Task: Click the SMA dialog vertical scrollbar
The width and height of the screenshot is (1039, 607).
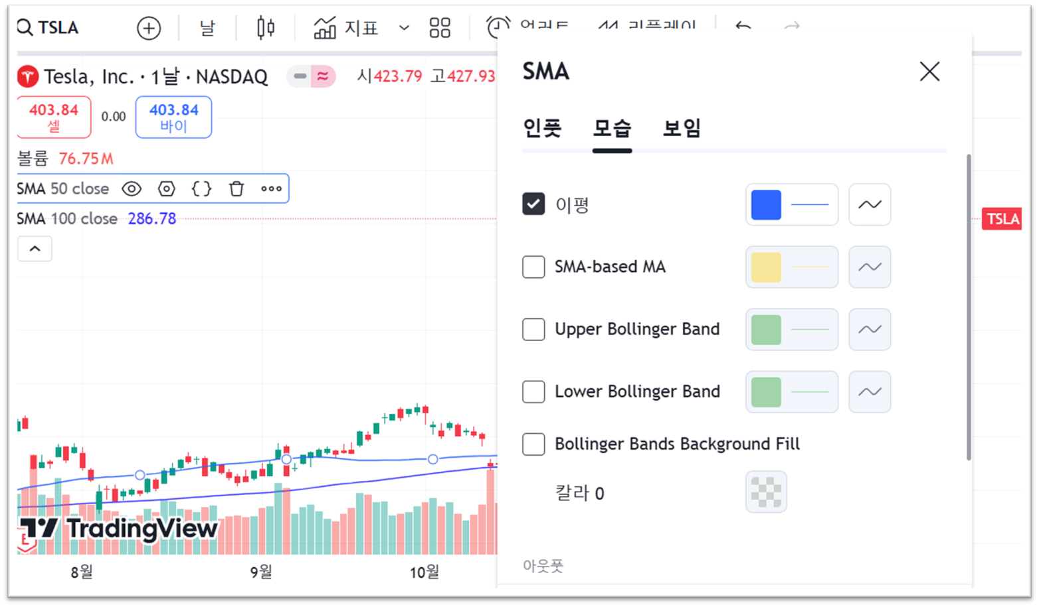Action: pyautogui.click(x=969, y=307)
